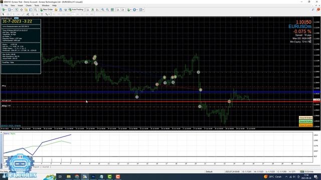Open the Periods clock icon
The image size is (321, 180).
point(134,9)
